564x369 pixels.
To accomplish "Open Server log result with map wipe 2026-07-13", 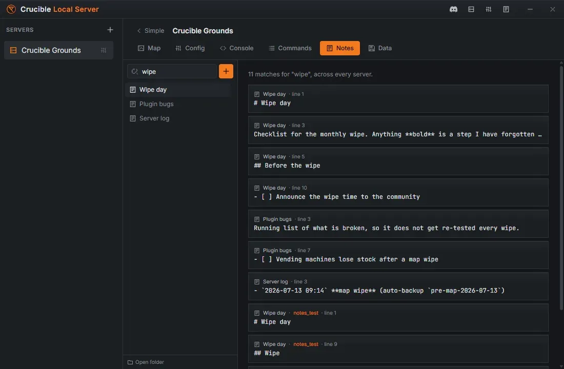I will 398,286.
